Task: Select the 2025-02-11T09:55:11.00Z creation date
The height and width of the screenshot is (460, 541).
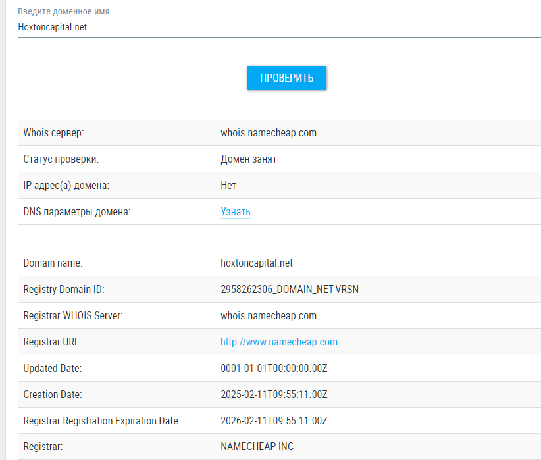Action: 274,394
